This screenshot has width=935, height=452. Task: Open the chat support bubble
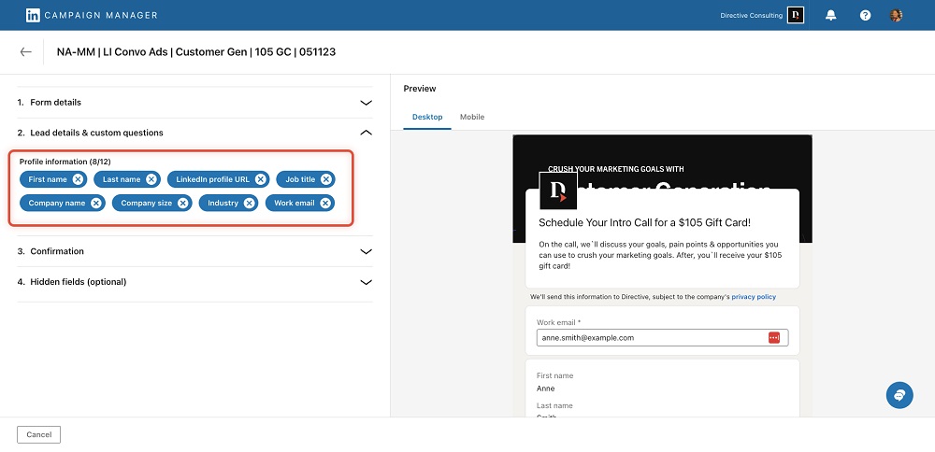[899, 394]
